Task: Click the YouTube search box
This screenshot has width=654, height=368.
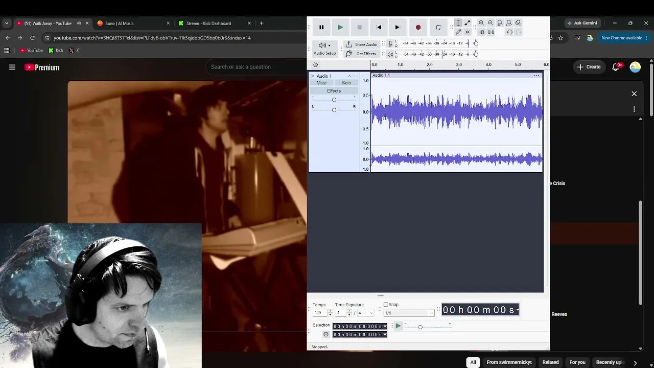Action: pos(255,67)
